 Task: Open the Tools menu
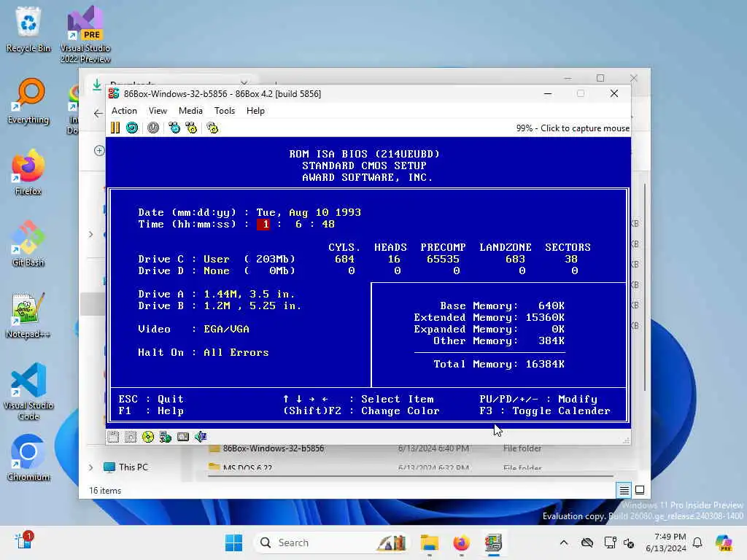point(225,111)
